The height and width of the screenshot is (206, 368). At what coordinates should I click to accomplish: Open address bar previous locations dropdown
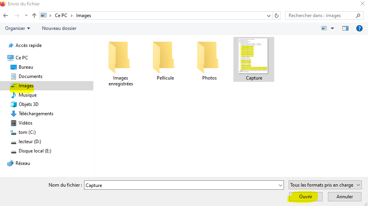[269, 16]
